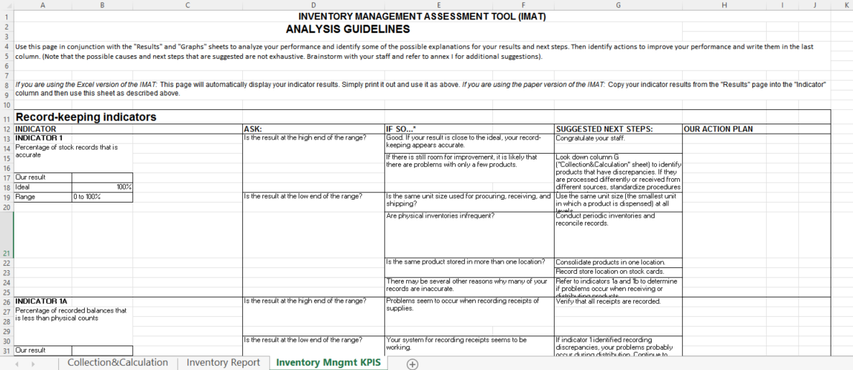The width and height of the screenshot is (853, 370).
Task: Select the 100% ideal value cell
Action: pos(102,188)
